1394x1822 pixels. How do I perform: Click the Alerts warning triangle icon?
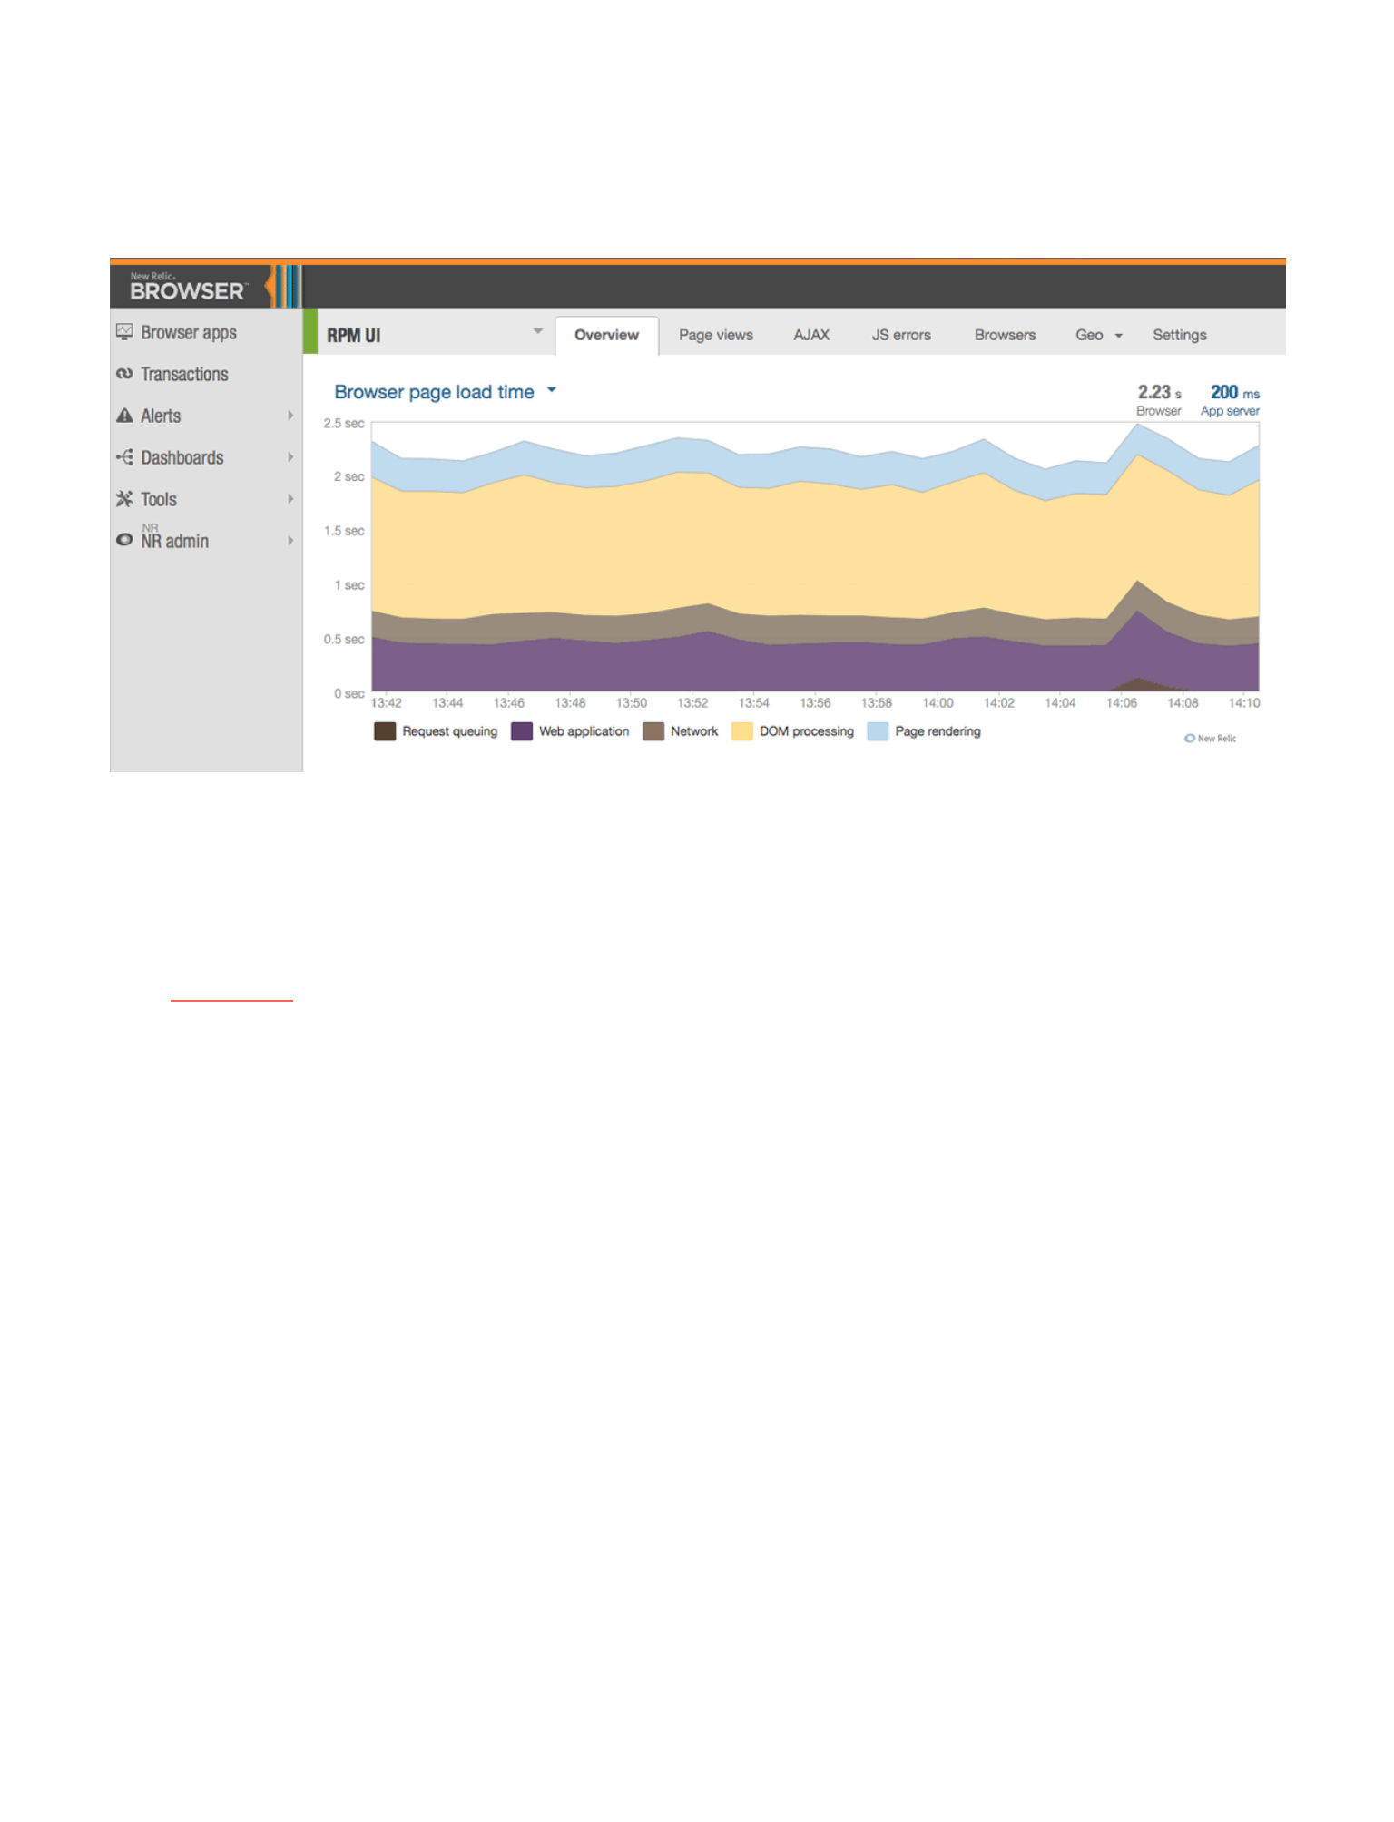[124, 416]
